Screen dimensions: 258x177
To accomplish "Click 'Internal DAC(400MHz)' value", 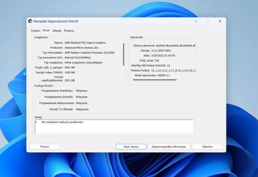I will tap(78, 58).
